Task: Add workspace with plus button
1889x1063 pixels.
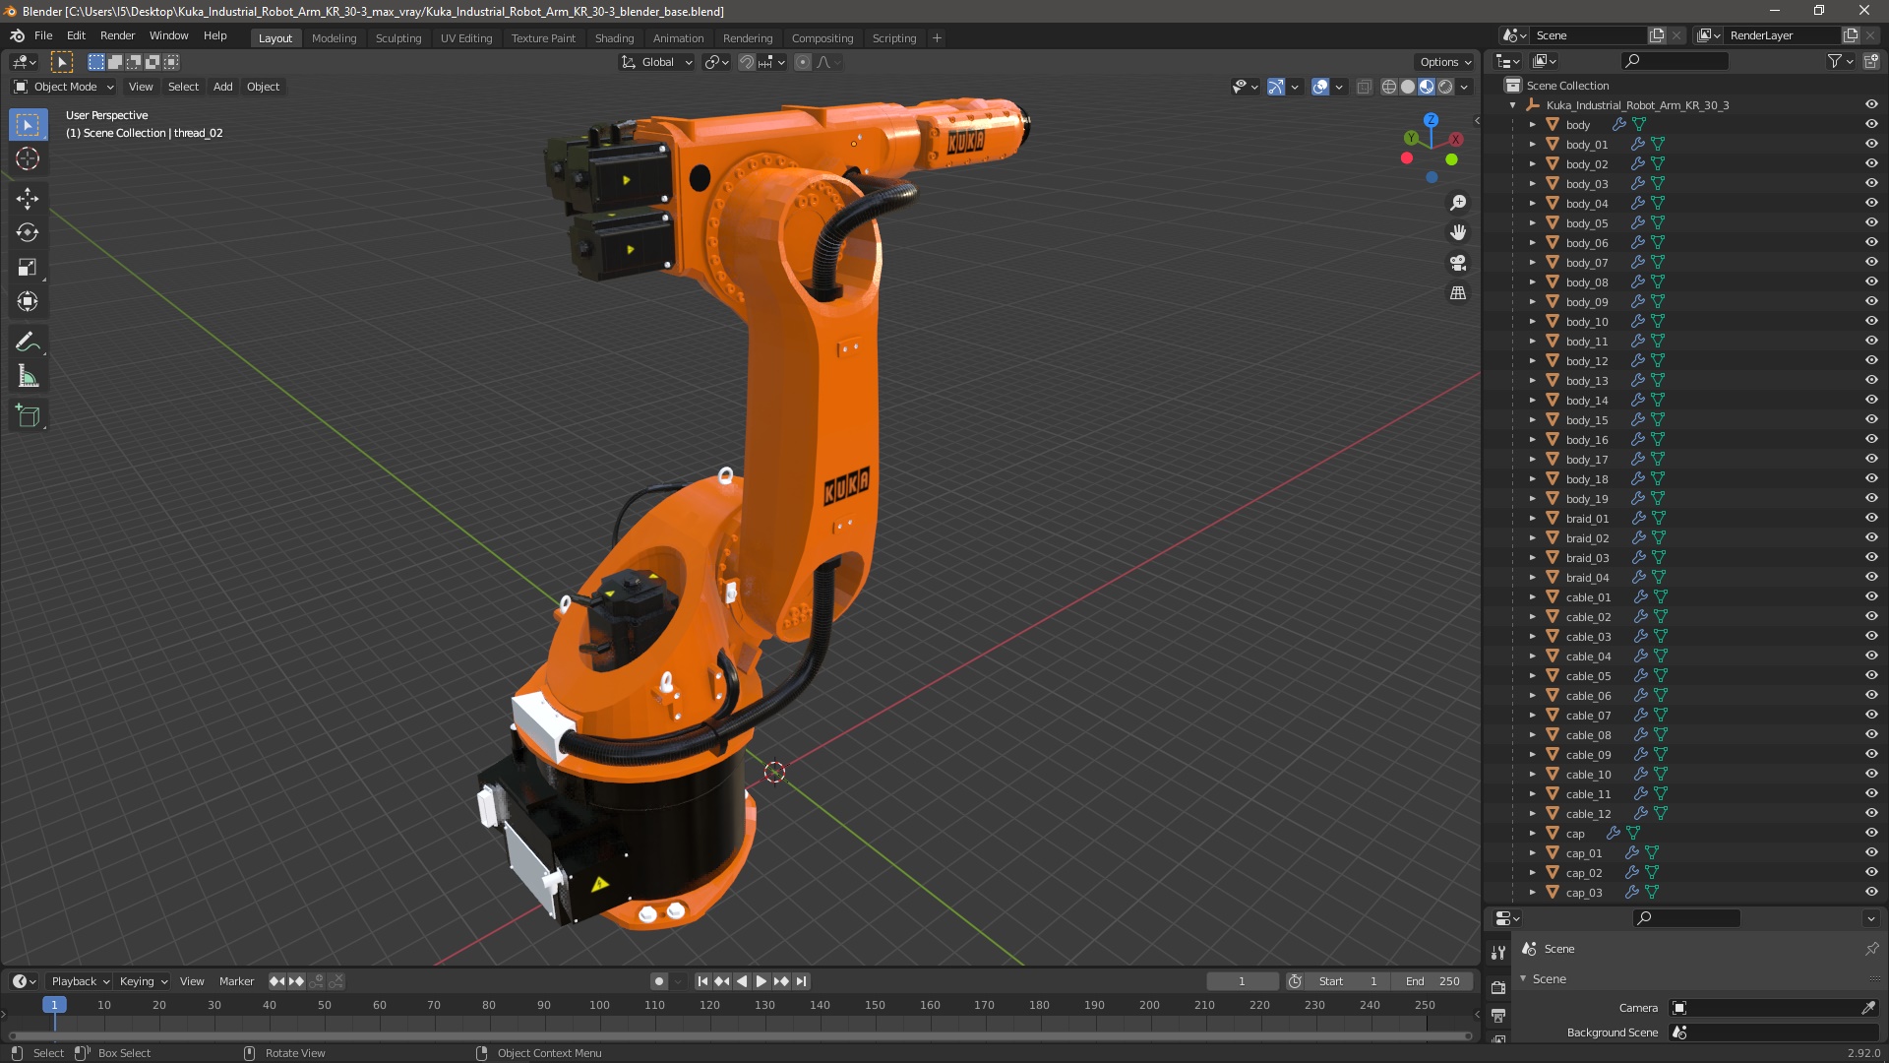Action: tap(937, 38)
